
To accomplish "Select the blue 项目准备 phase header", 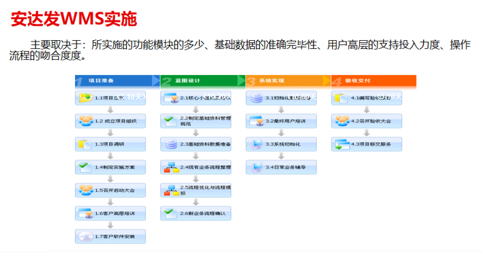I will click(x=117, y=81).
